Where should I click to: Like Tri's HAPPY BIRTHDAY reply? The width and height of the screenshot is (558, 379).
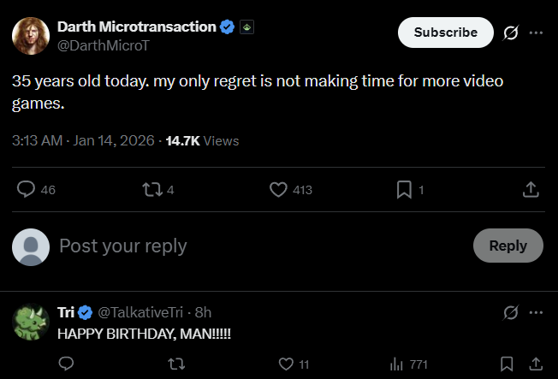tap(287, 364)
